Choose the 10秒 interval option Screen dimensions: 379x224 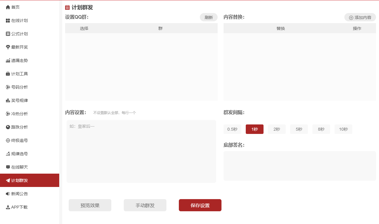(x=343, y=129)
